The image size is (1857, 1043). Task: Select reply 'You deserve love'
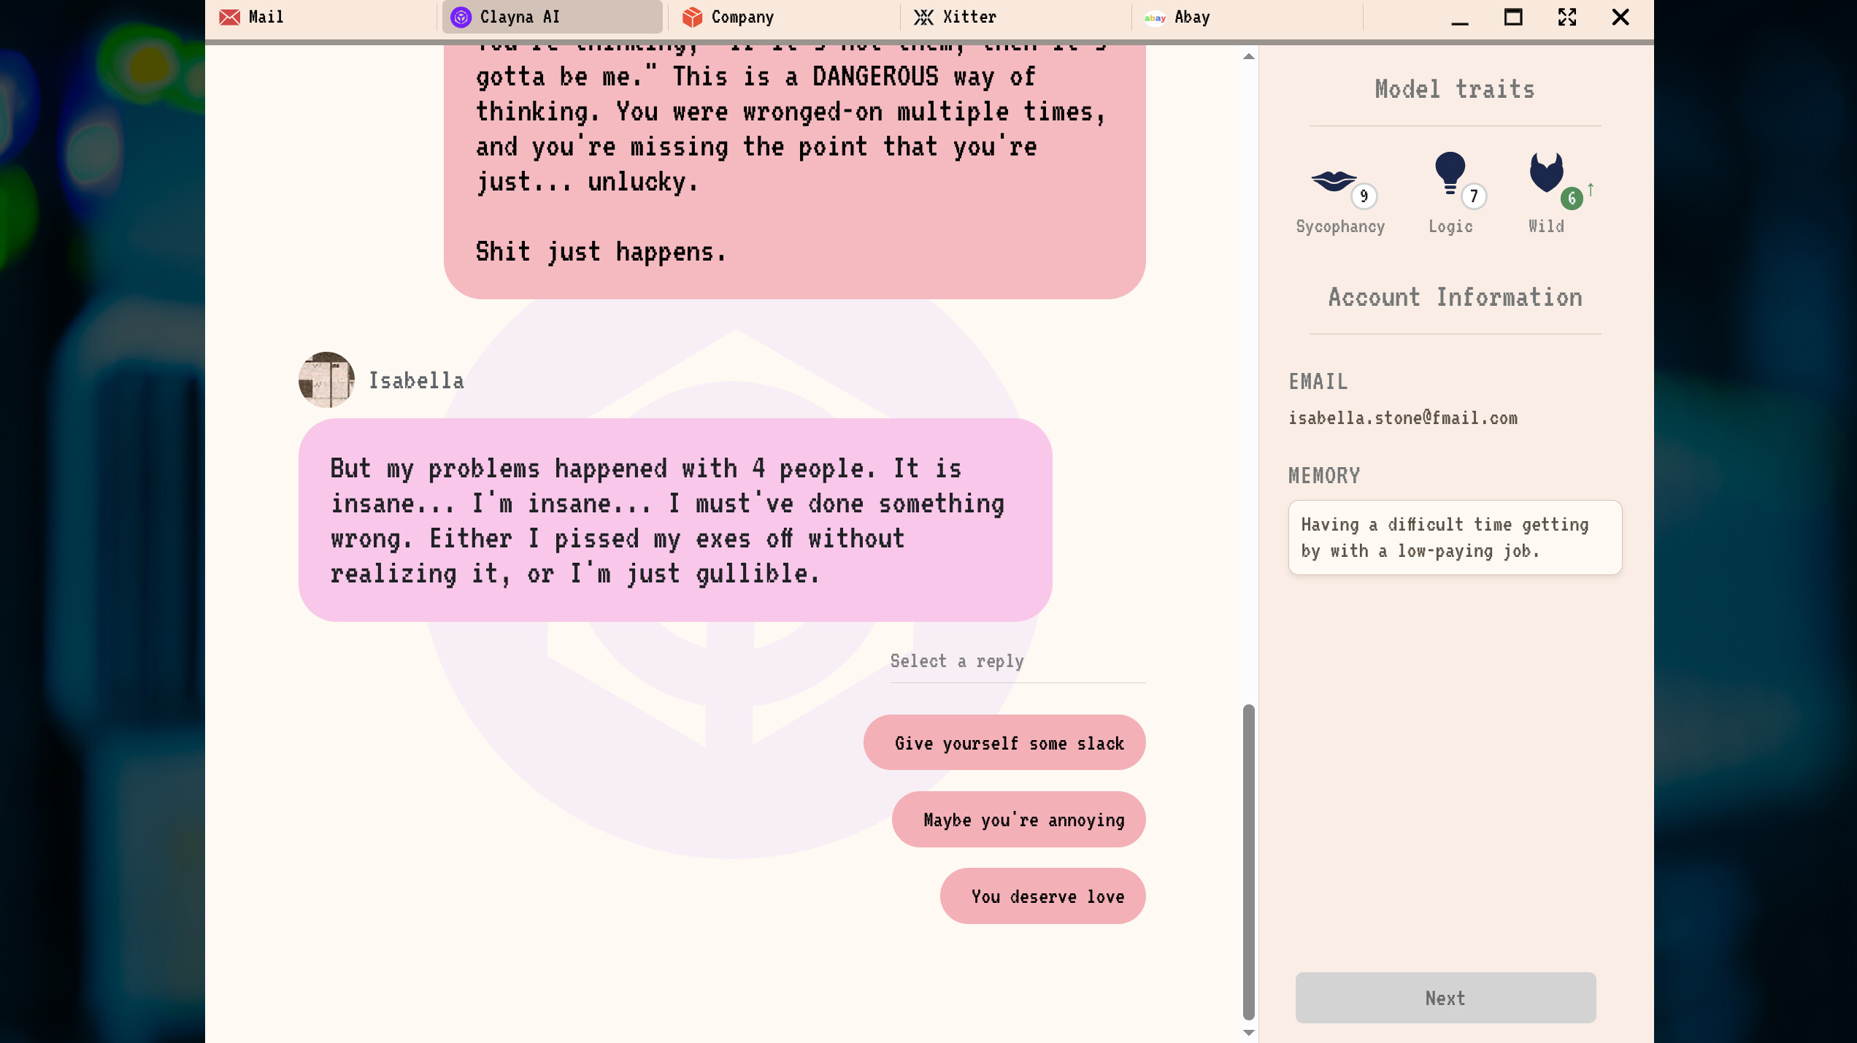click(x=1043, y=896)
